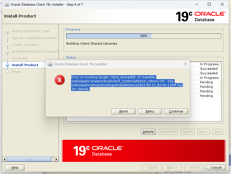
Task: Click Abort in the error dialog
Action: coord(123,111)
